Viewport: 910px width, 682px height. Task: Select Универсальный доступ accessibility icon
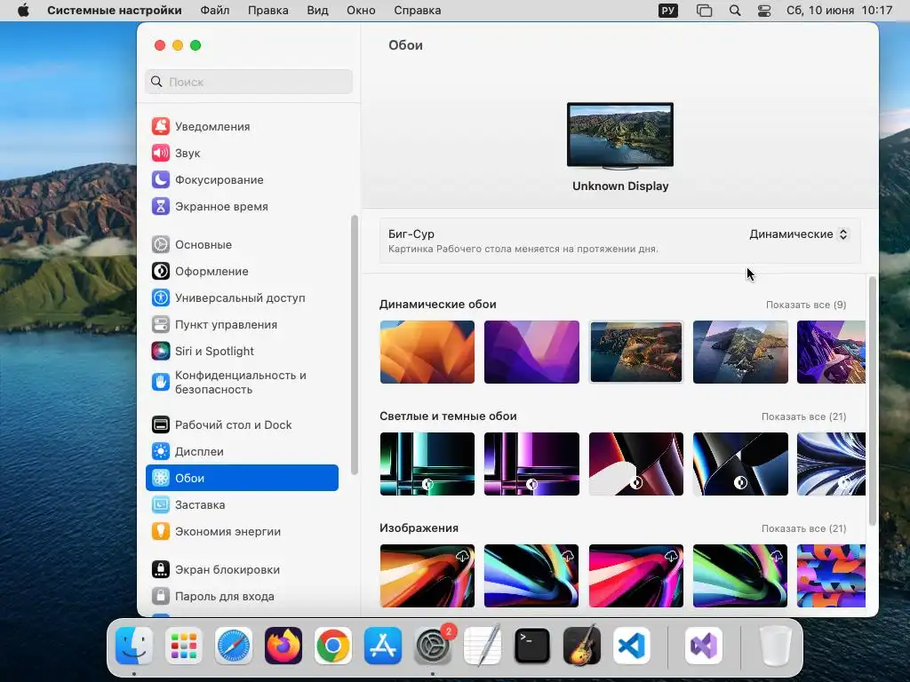161,298
